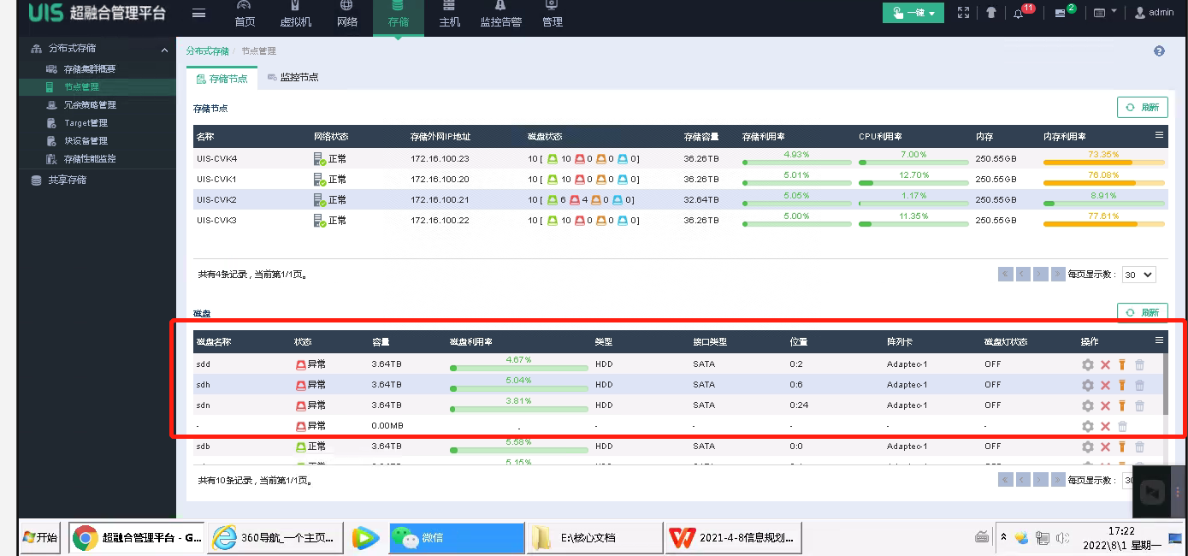Switch to the 存储节点 tab
This screenshot has width=1188, height=556.
[222, 78]
